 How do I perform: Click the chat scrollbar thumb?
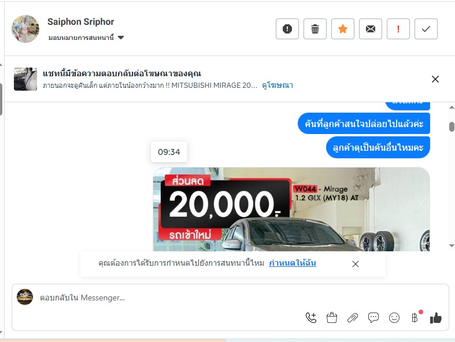tap(452, 127)
